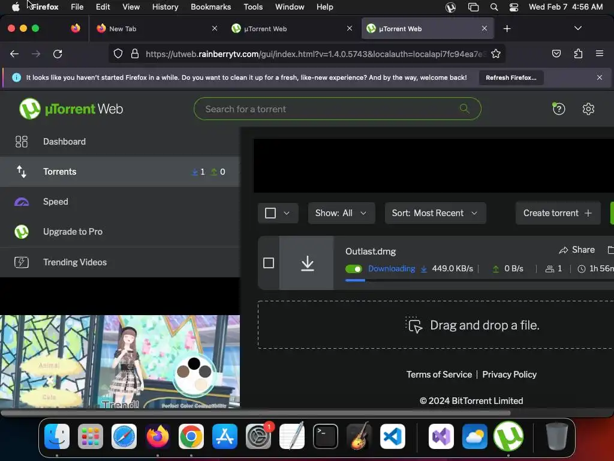Select Torrents in the sidebar
Screen dimensions: 614x461
click(x=120, y=171)
